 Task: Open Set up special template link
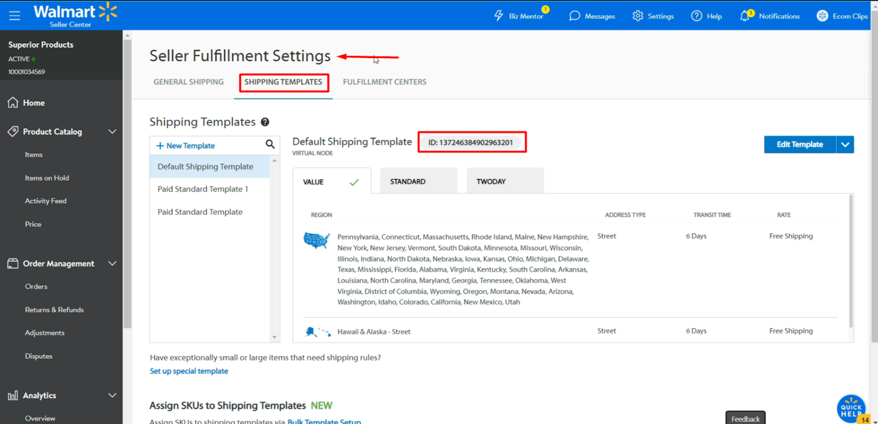click(189, 371)
